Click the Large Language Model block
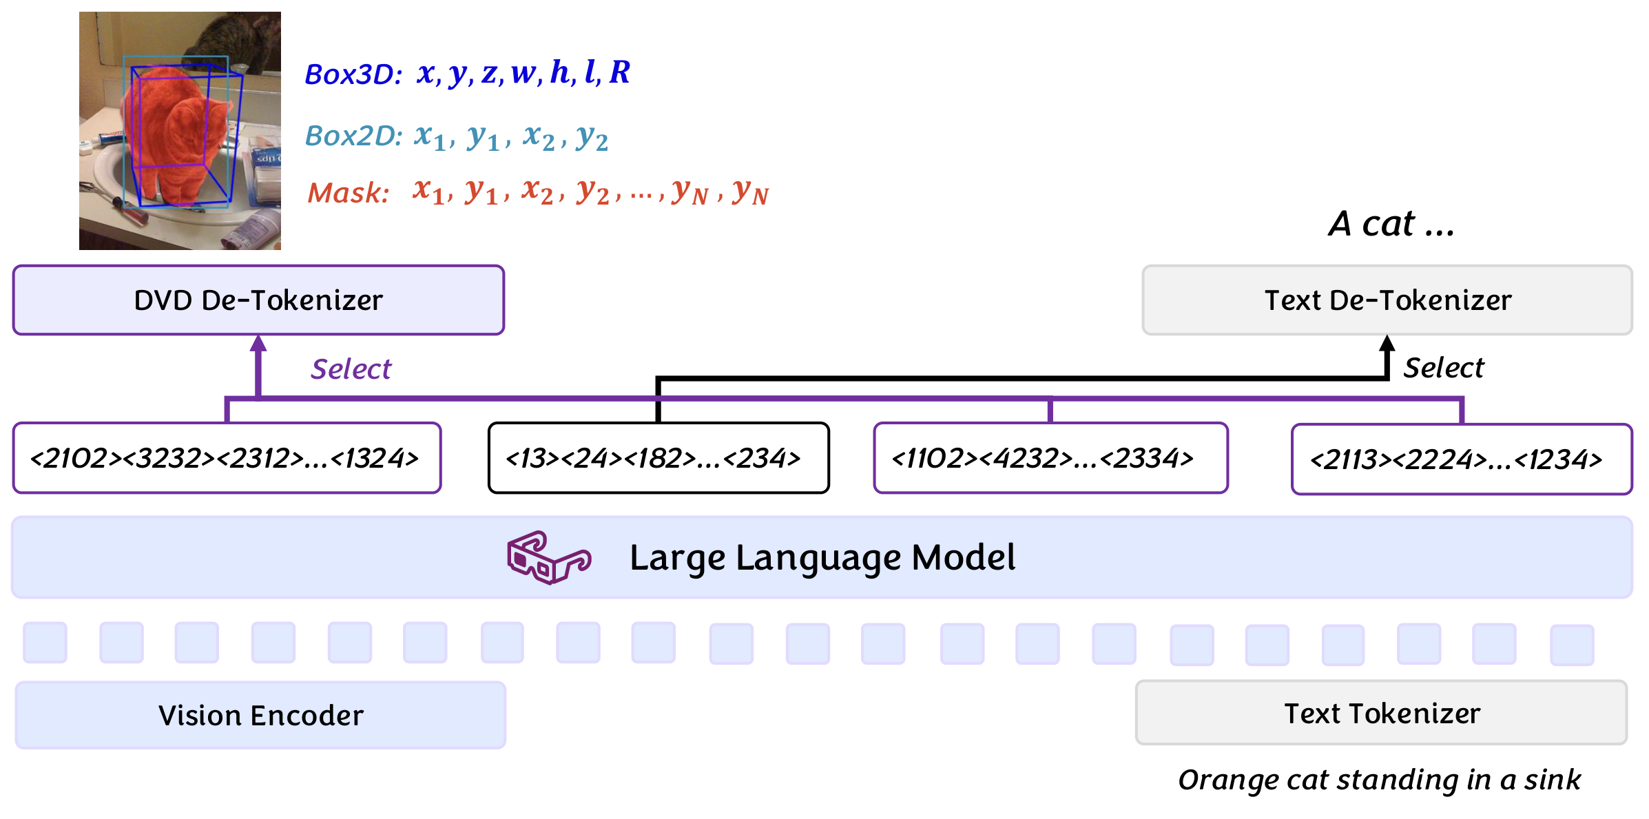Image resolution: width=1649 pixels, height=819 pixels. coord(822,557)
